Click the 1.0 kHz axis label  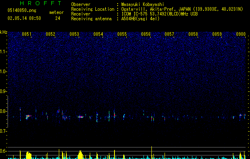pos(4,72)
